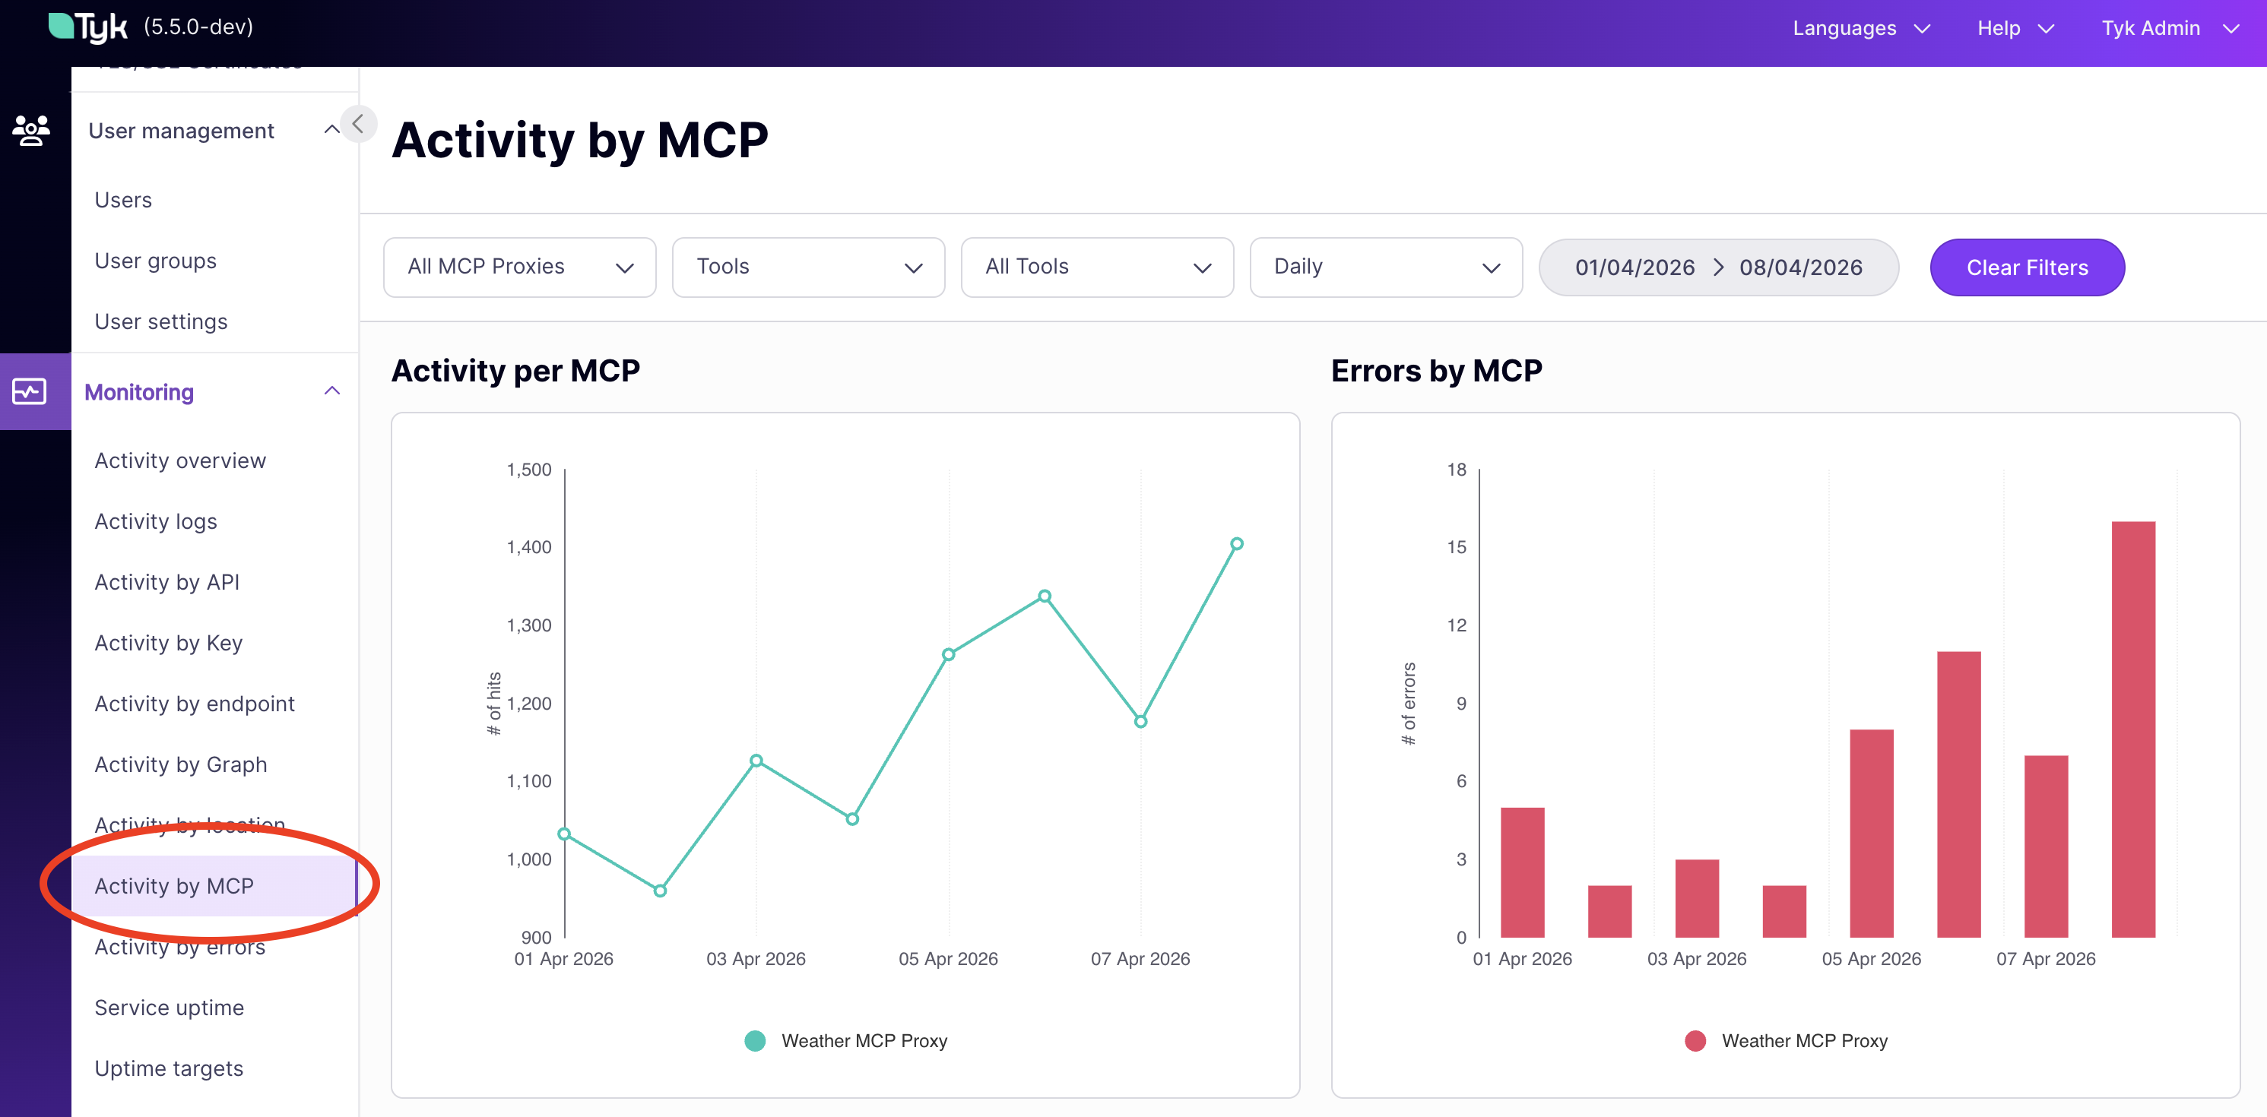Click the Errors by MCP heading
This screenshot has height=1117, width=2267.
point(1436,370)
